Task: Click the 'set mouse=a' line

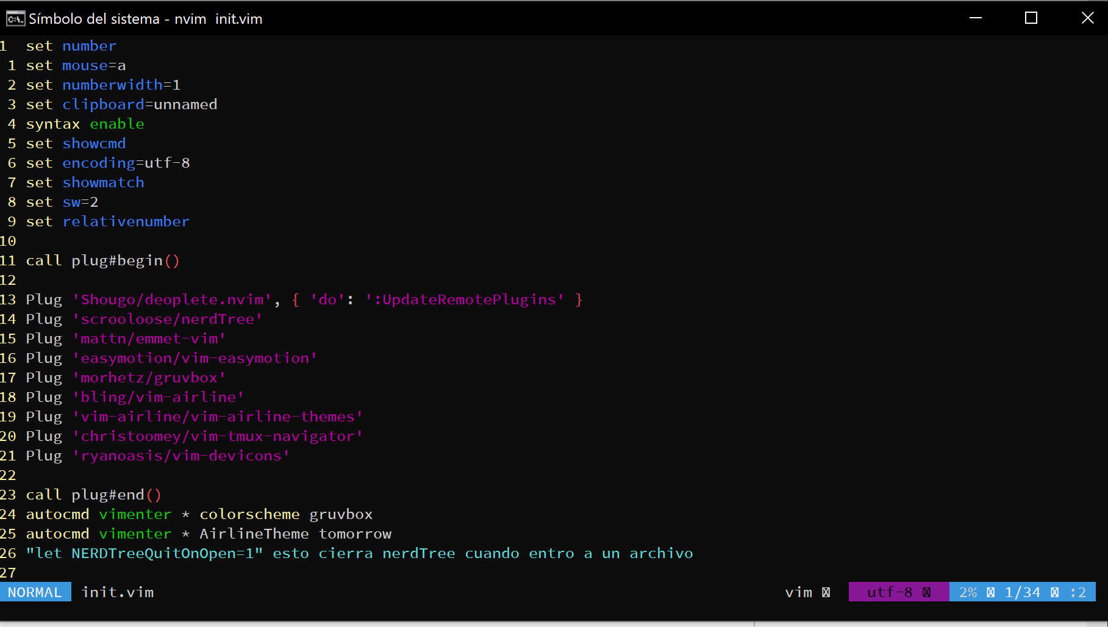Action: 76,65
